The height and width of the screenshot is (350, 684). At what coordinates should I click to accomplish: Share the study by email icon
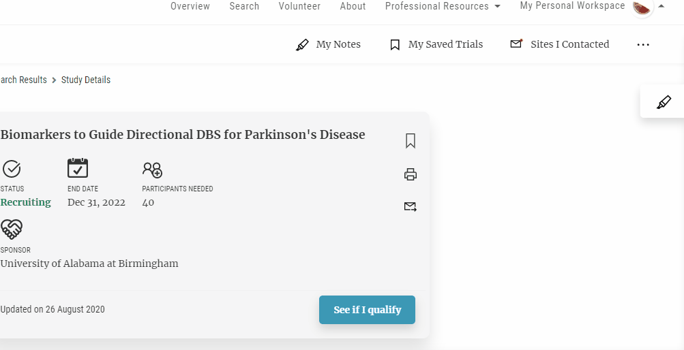[410, 207]
